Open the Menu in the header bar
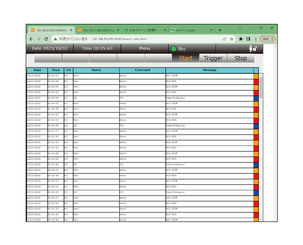 (x=144, y=48)
